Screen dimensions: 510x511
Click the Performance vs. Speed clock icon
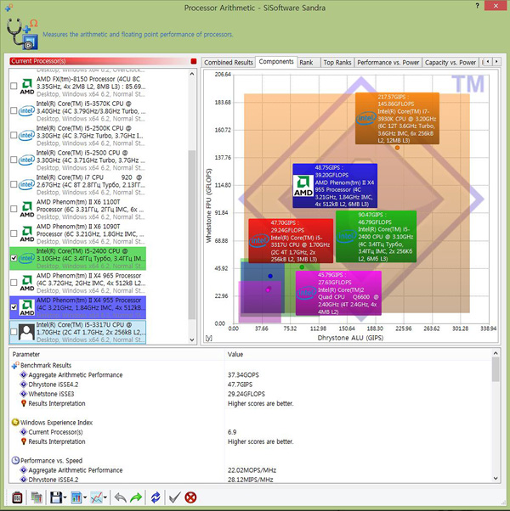coord(15,460)
